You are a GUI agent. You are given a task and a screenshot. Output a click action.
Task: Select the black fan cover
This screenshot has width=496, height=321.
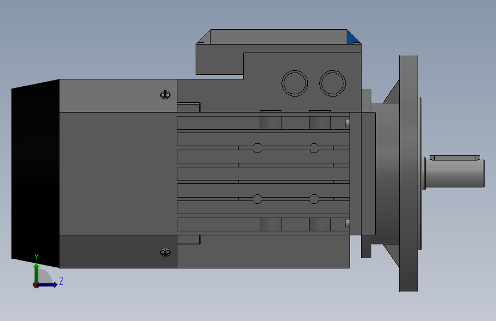(35, 174)
